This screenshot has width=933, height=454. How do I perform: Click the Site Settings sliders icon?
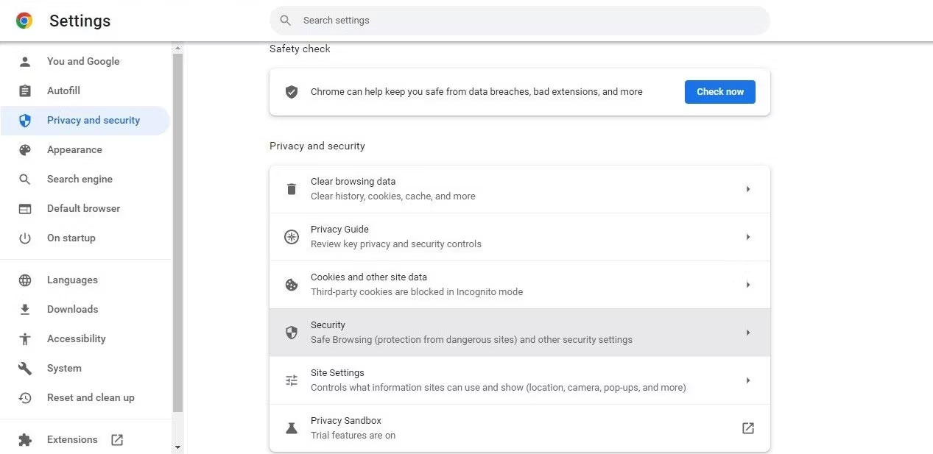pos(292,380)
